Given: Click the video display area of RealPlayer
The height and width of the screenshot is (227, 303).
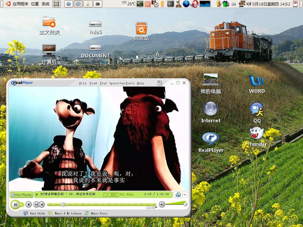Looking at the screenshot, I should pos(99,138).
